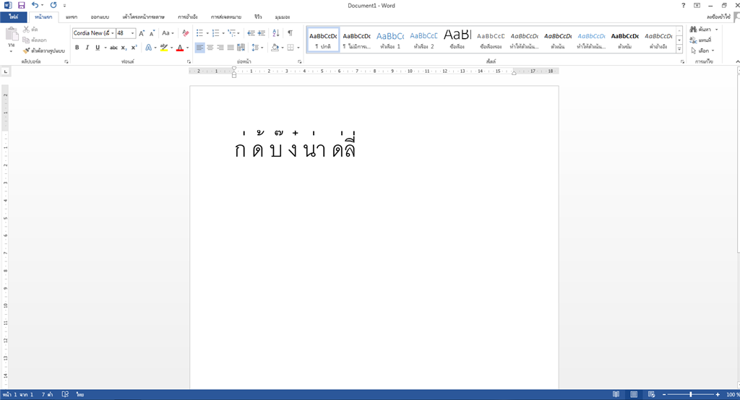Expand the borders dropdown arrow
Screen dimensions: 740x400
298,48
